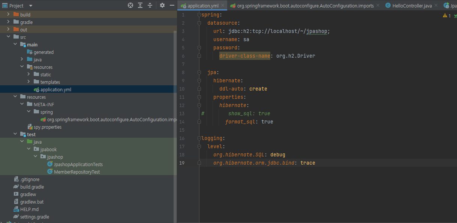Hide the Project tool window with minus icon
Screen dimensions: 457x223
(x=172, y=5)
